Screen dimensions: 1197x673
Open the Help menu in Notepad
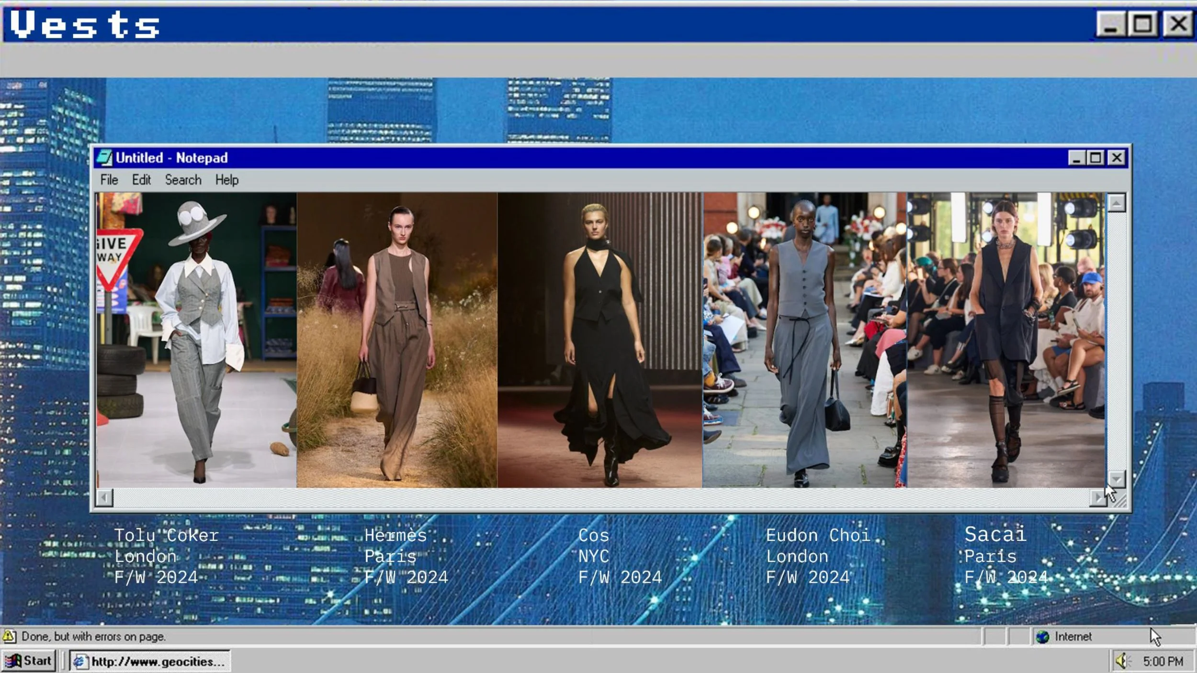tap(226, 180)
